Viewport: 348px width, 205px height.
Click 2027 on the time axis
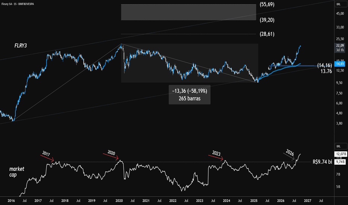click(x=308, y=201)
